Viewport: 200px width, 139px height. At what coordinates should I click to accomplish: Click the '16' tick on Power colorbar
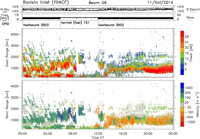(186, 53)
